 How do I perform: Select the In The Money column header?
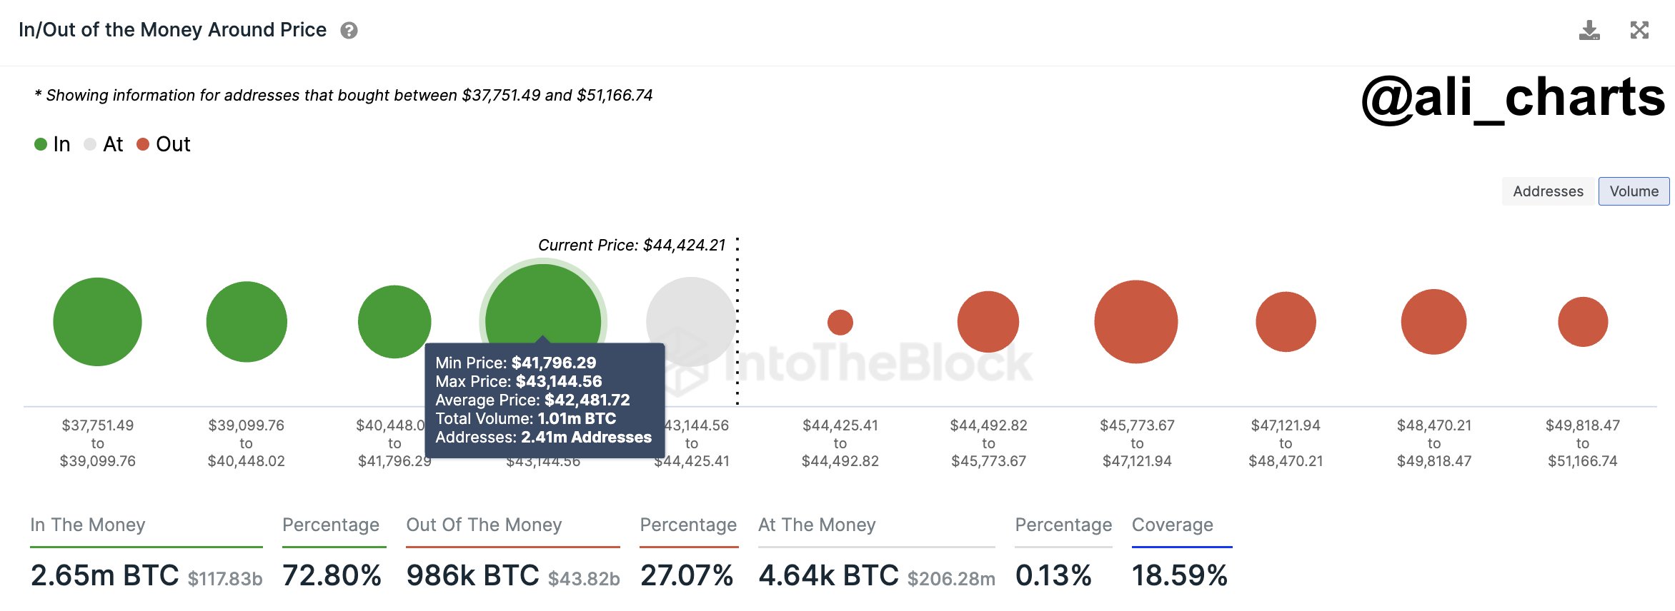[x=87, y=525]
